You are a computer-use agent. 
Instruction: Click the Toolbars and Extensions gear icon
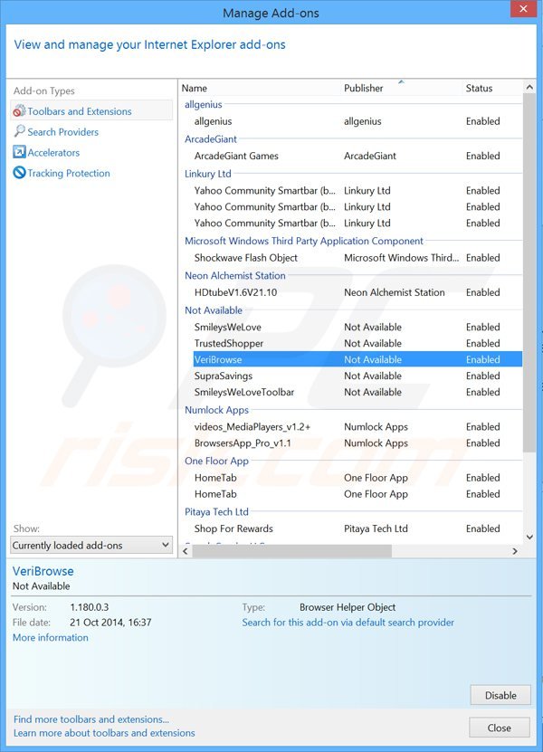tap(19, 110)
